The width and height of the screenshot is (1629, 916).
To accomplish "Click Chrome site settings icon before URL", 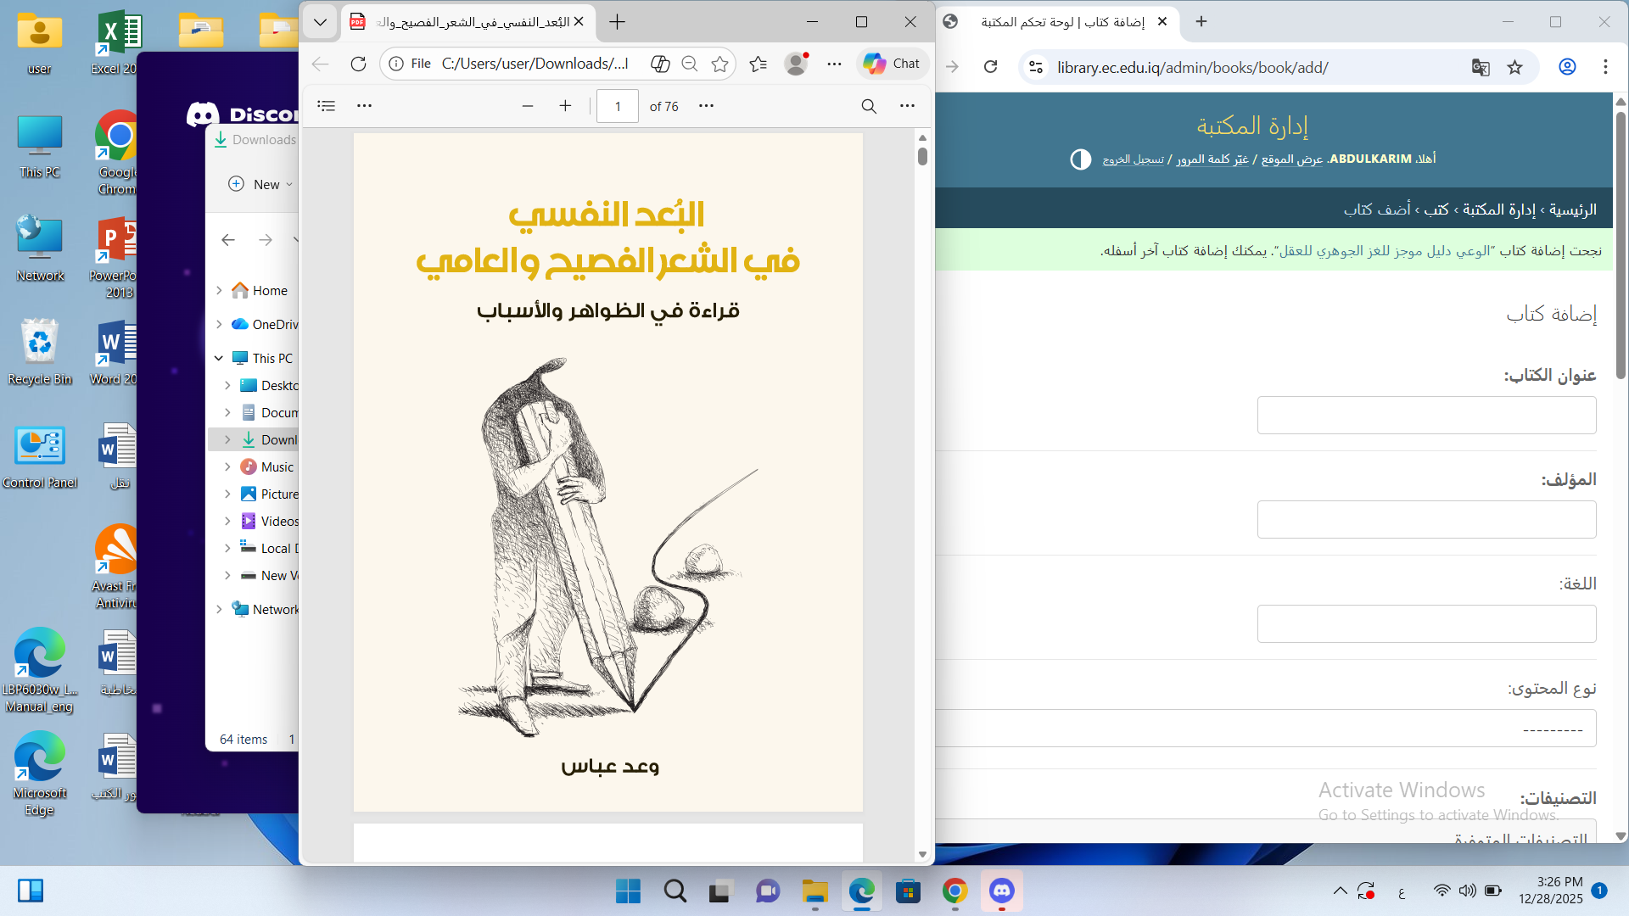I will [1036, 67].
